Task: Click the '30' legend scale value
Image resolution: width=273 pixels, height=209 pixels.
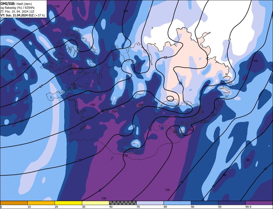Action: pos(84,207)
